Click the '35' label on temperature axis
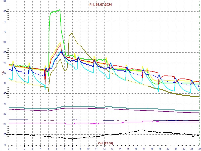This screenshot has width=201, height=151. click(5, 104)
